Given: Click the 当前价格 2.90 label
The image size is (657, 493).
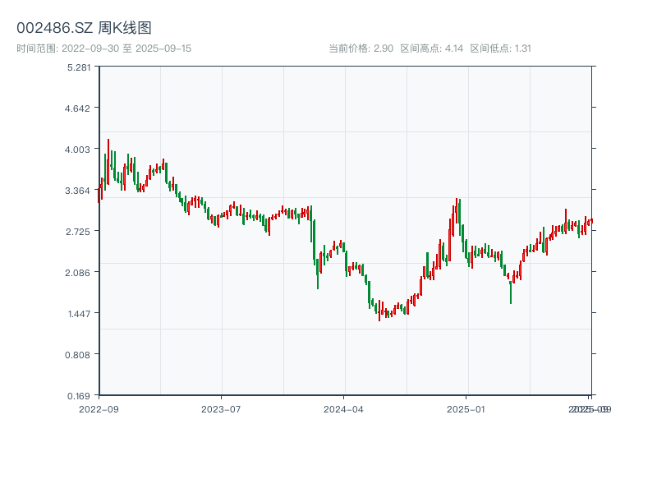Looking at the screenshot, I should click(x=361, y=48).
